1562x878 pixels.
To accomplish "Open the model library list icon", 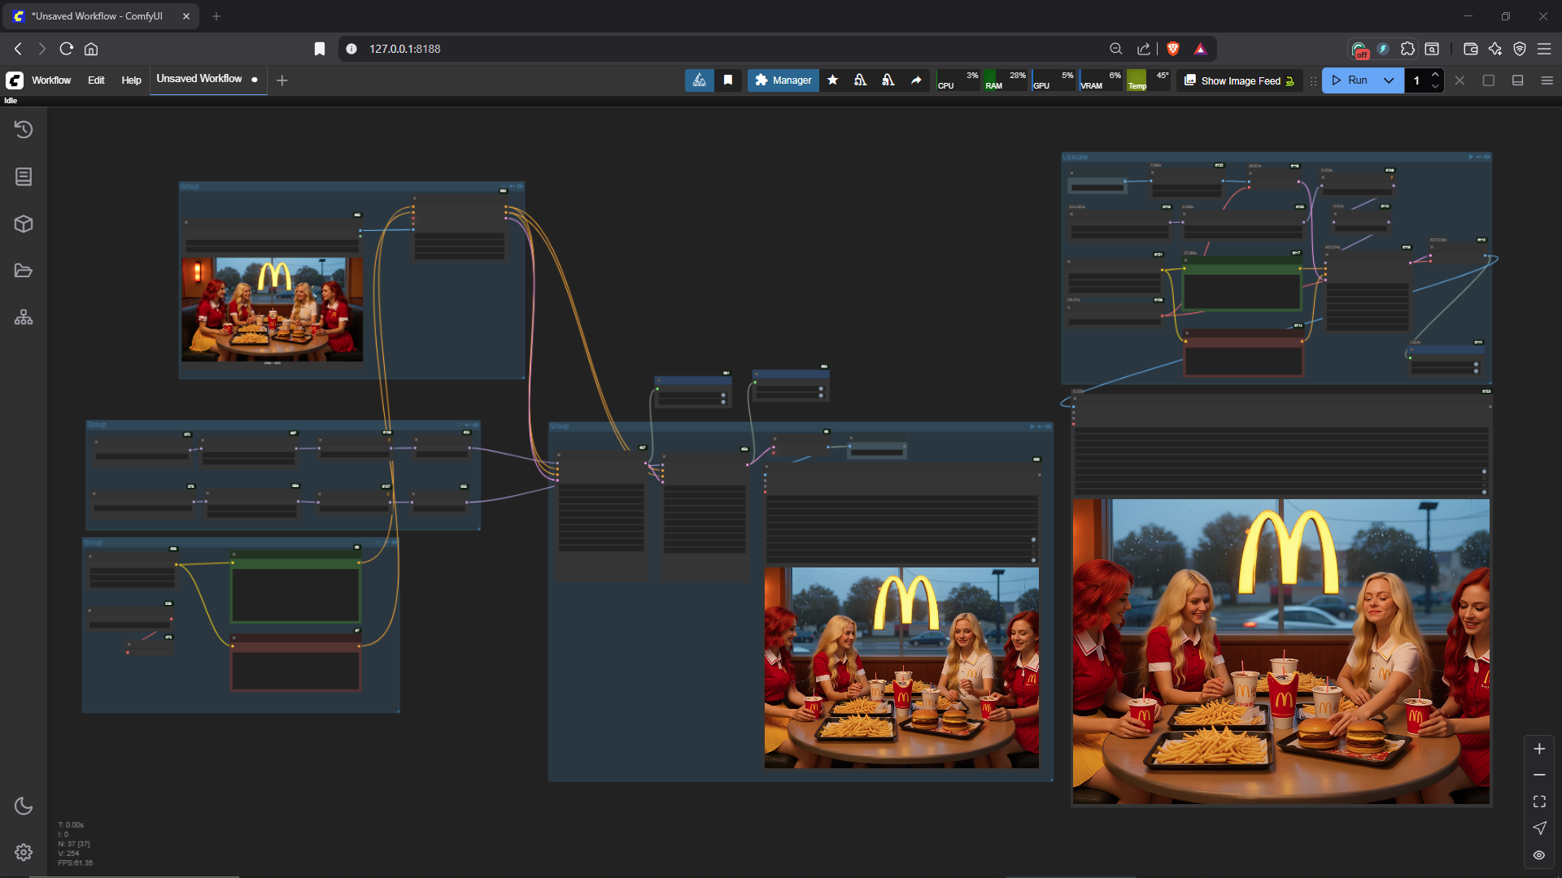I will point(24,176).
